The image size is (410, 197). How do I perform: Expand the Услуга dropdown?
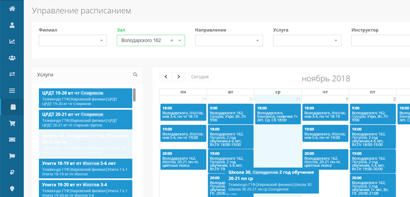(x=307, y=41)
